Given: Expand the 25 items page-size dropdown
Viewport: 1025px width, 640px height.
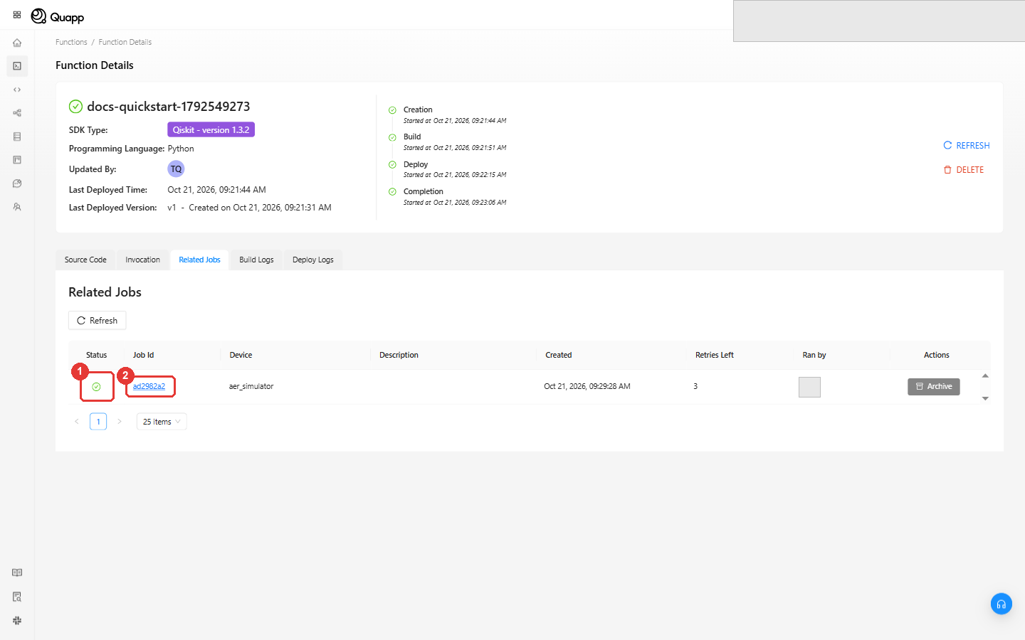Looking at the screenshot, I should point(162,422).
